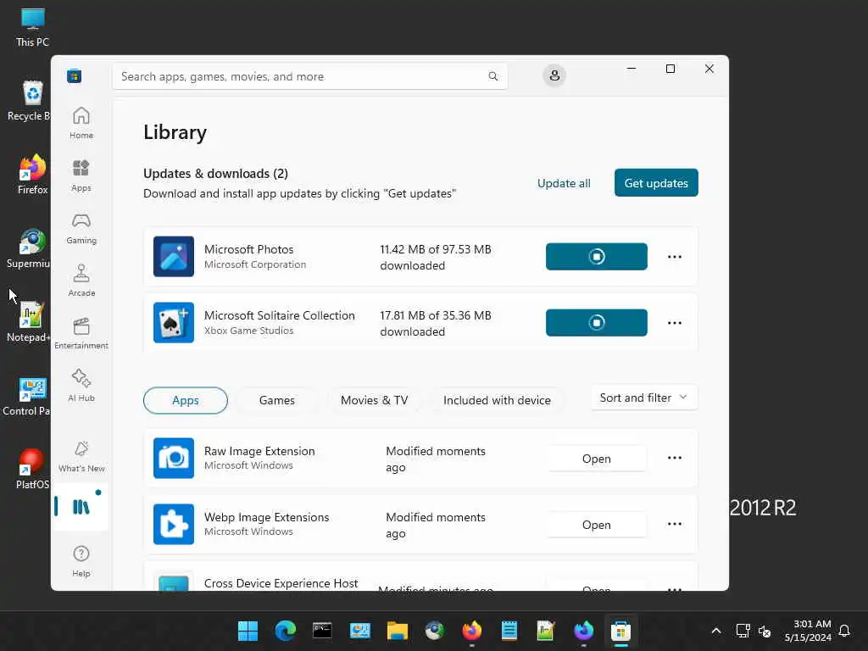This screenshot has width=868, height=651.
Task: Select the Included with device tab
Action: click(497, 400)
